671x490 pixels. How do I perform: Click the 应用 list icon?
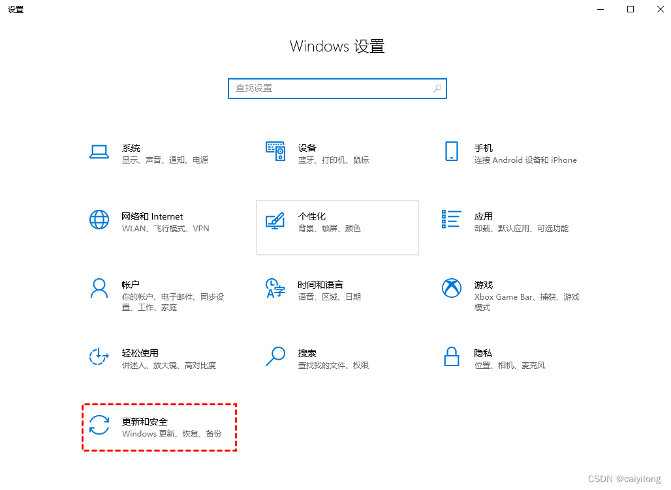pos(452,219)
